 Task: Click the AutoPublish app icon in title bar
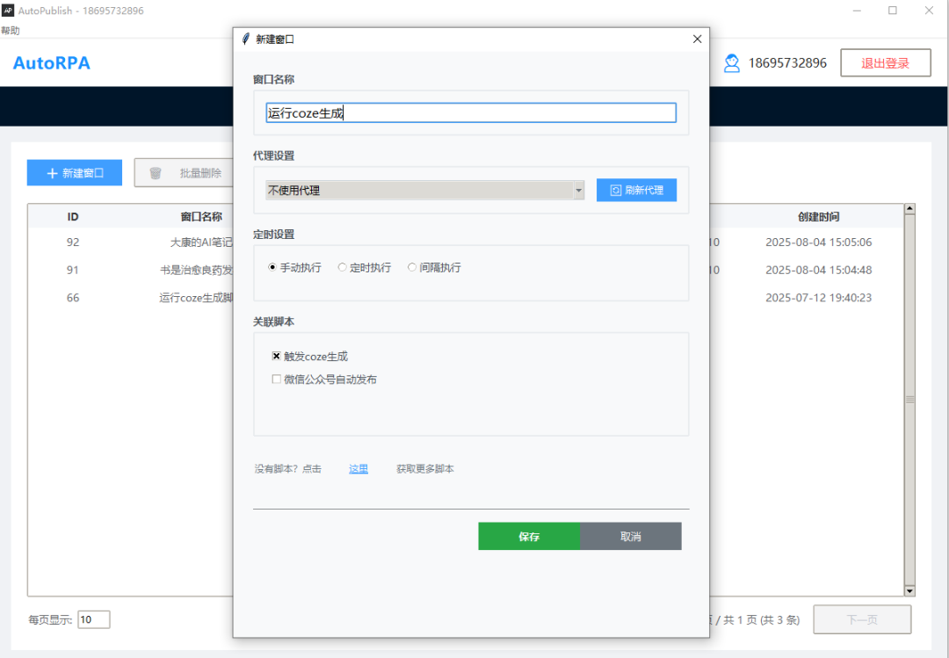(8, 11)
